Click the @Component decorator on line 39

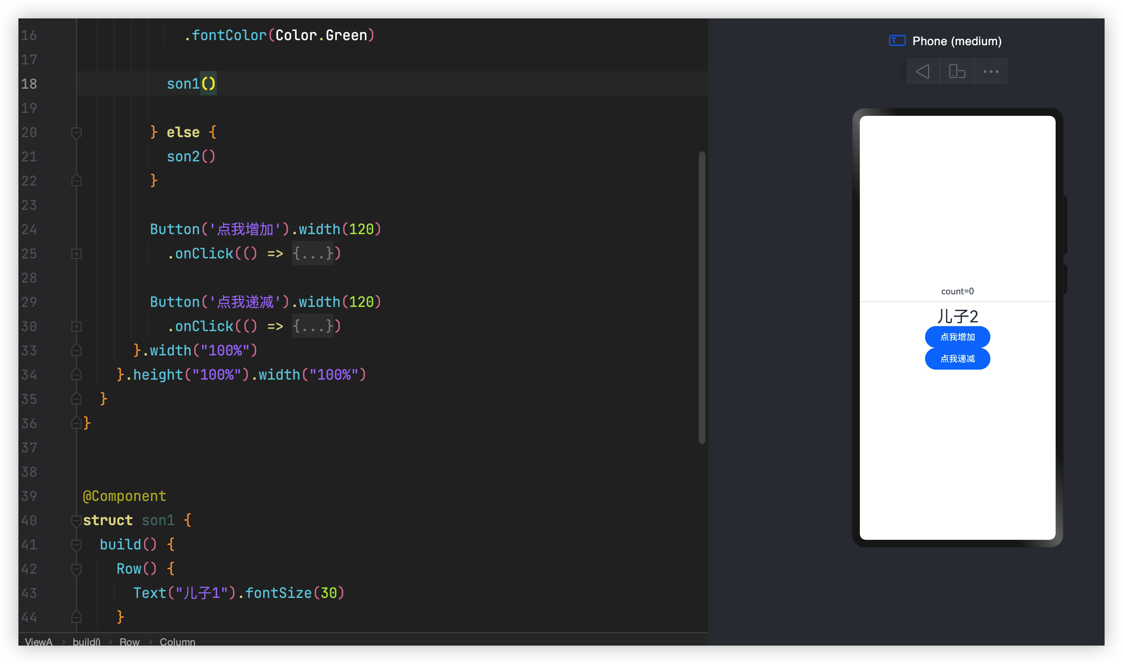tap(124, 496)
